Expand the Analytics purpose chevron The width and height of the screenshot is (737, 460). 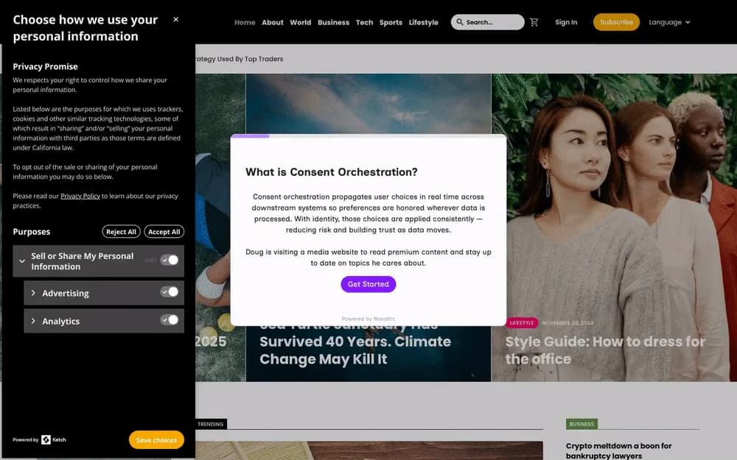pyautogui.click(x=33, y=321)
